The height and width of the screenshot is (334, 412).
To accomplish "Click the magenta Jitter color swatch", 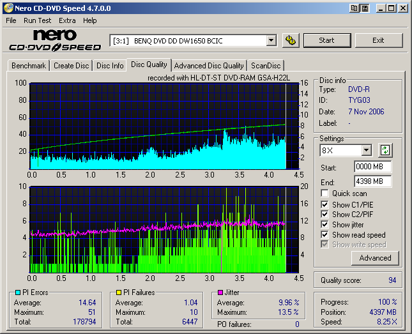I will point(220,292).
